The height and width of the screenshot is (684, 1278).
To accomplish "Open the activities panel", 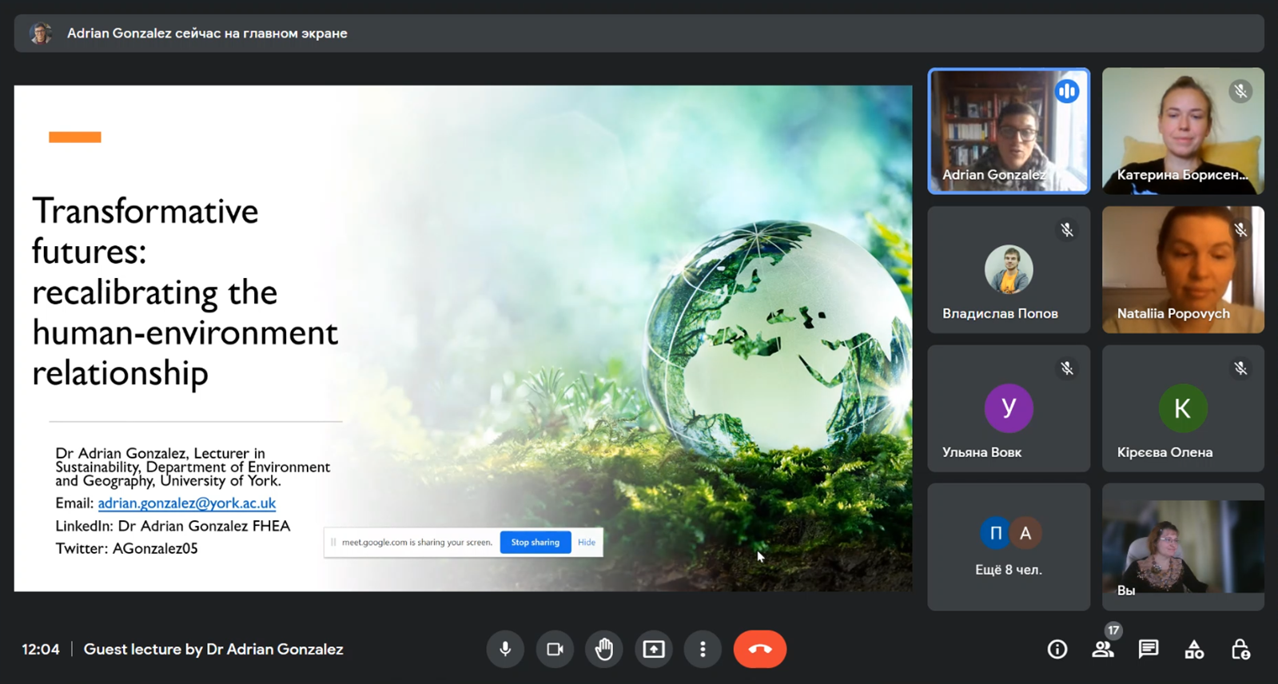I will coord(1194,650).
